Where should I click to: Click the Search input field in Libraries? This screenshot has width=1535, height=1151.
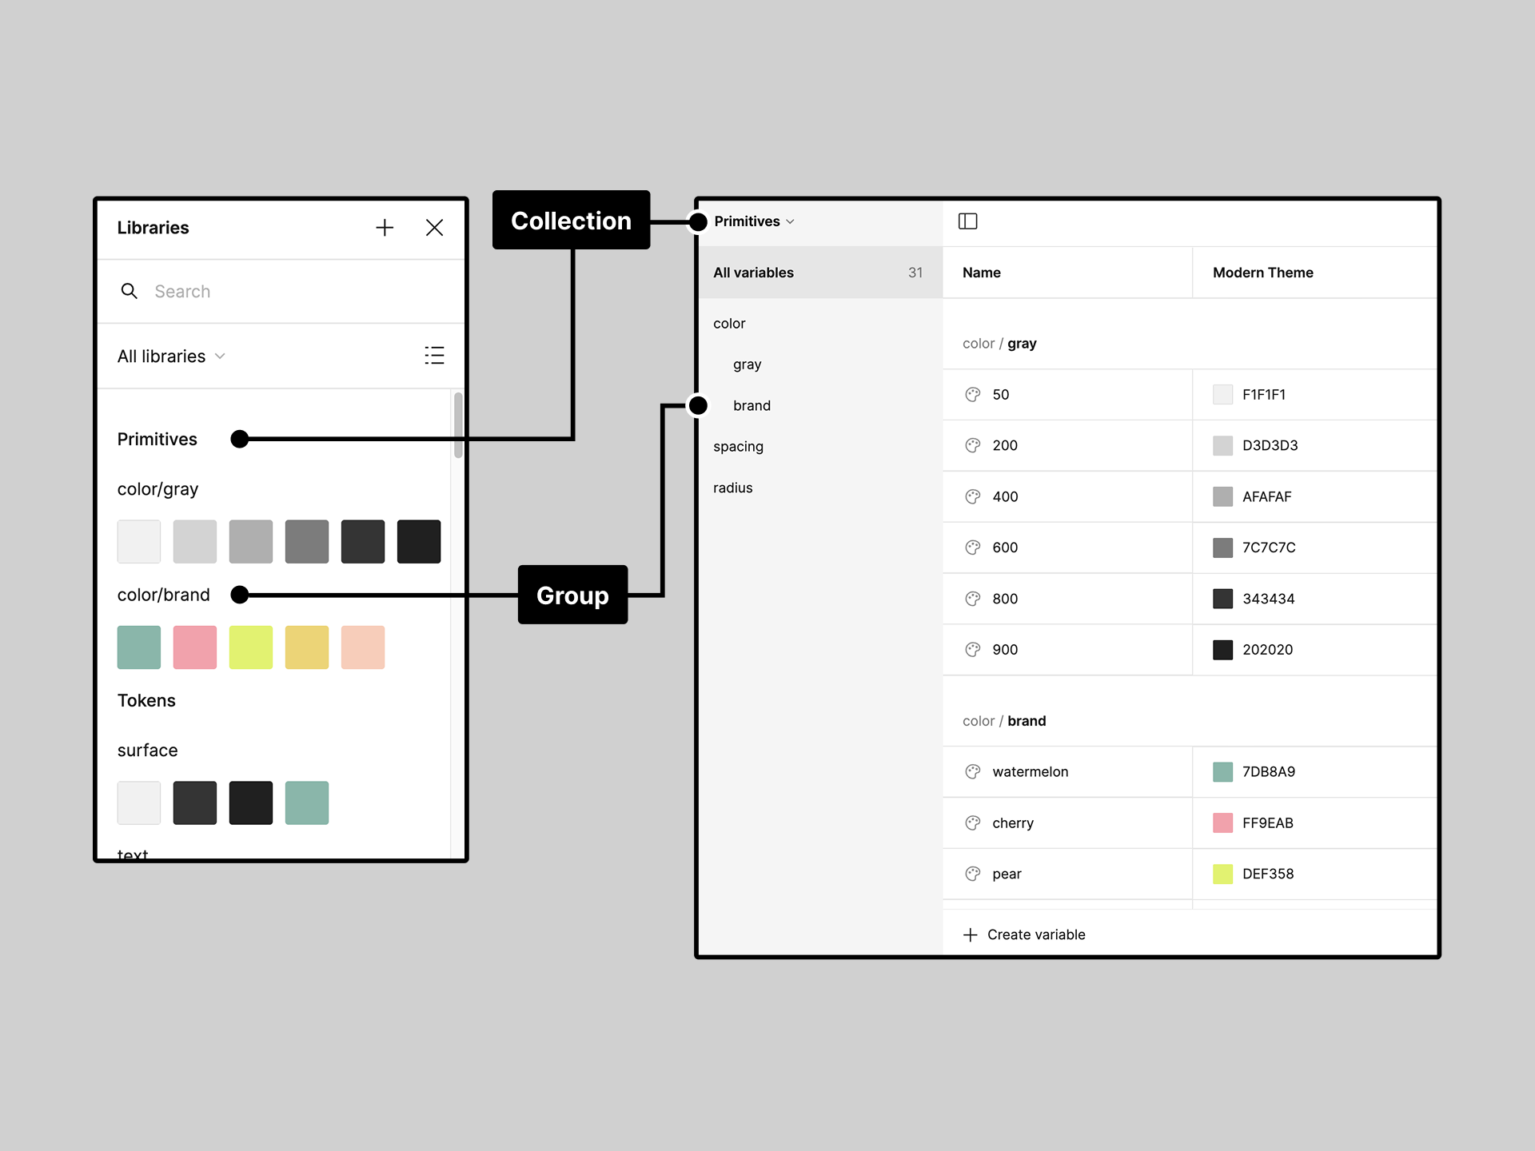tap(281, 289)
